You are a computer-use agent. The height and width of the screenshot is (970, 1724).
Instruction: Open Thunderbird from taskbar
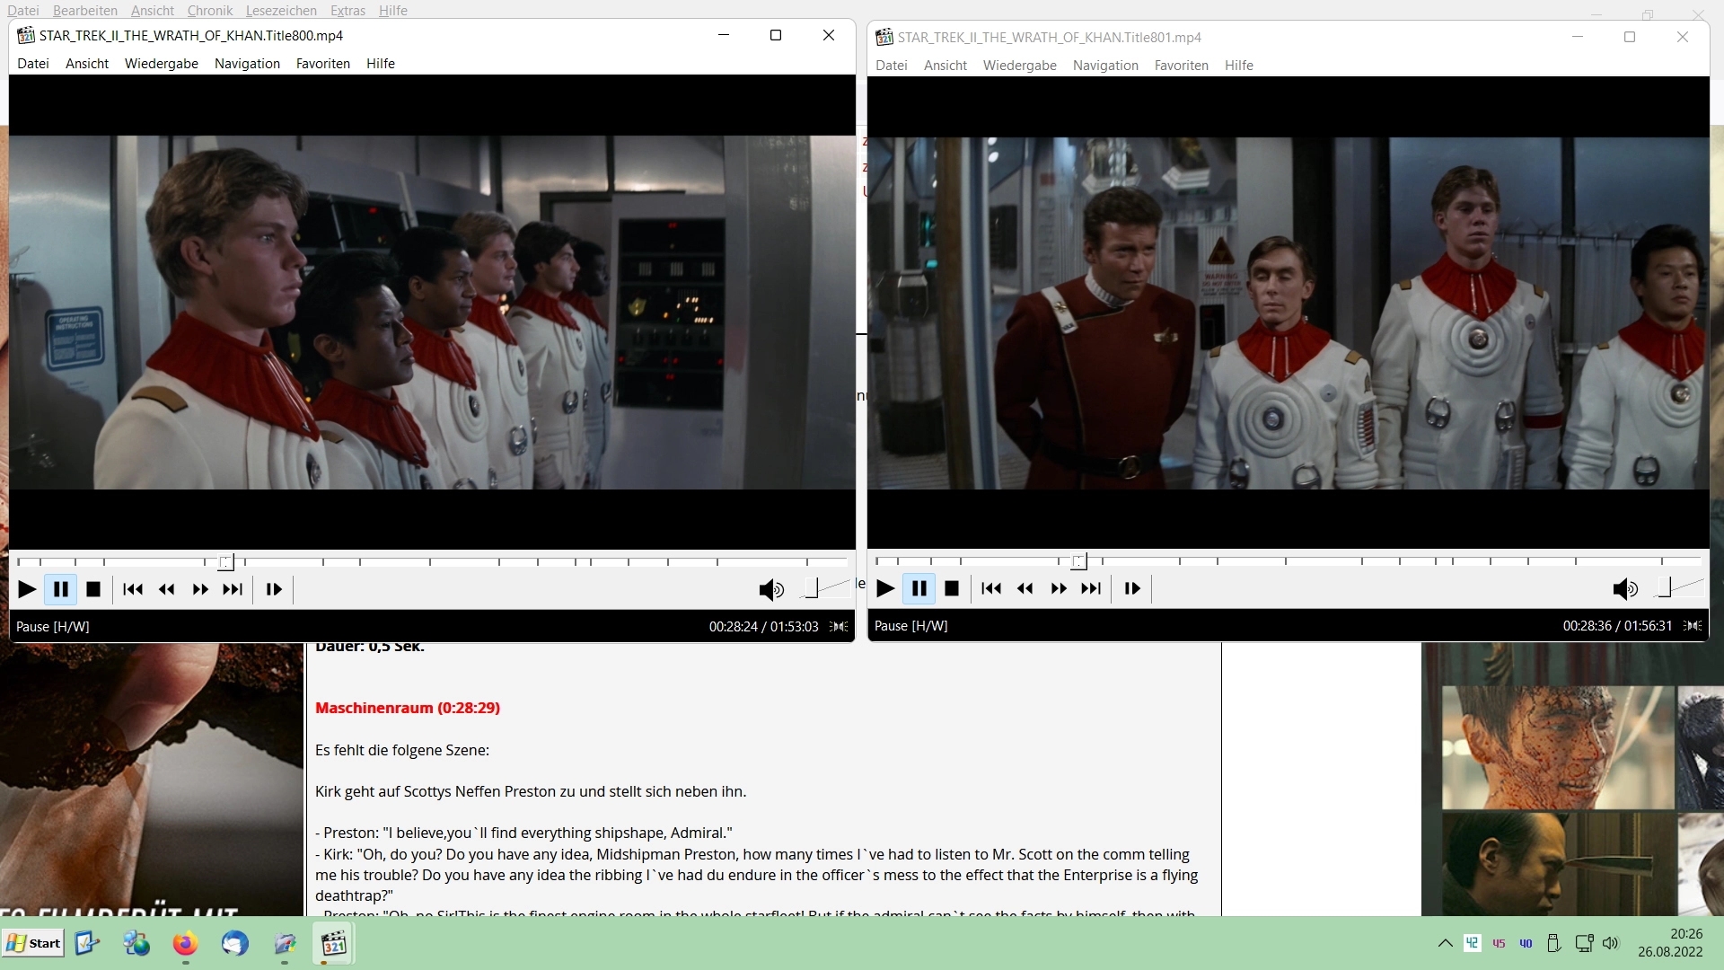235,944
